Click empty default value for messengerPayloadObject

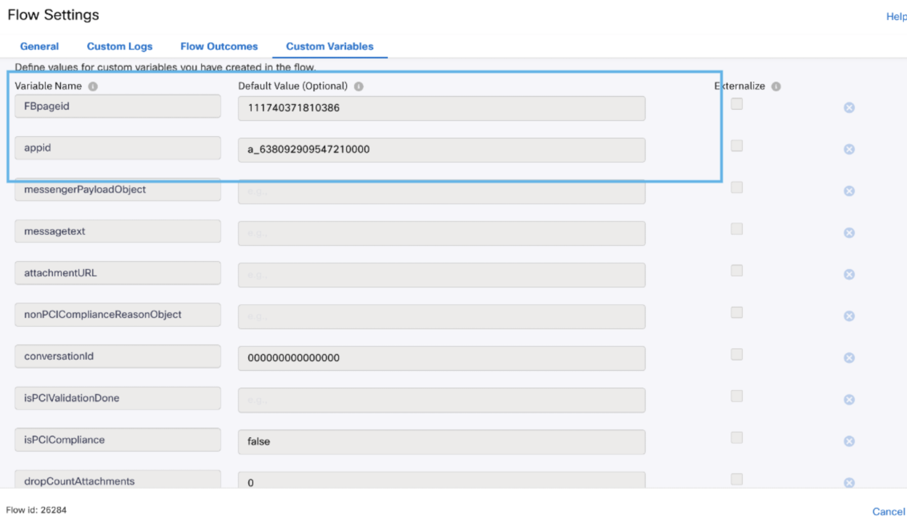441,192
